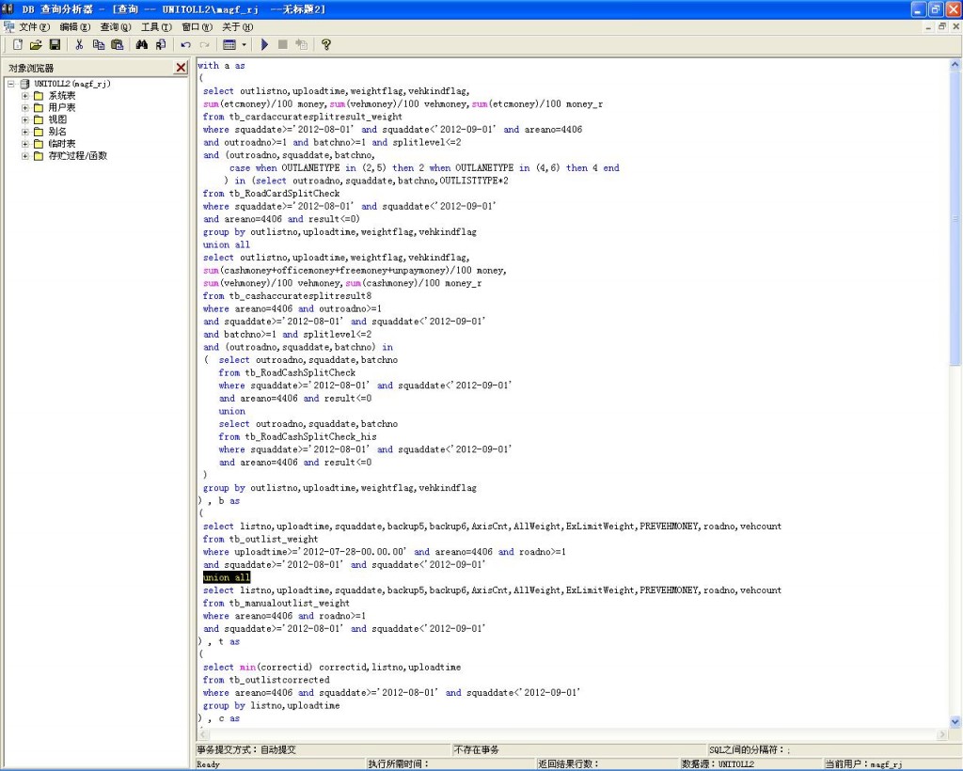
Task: Click the Open file folder icon
Action: coord(36,44)
